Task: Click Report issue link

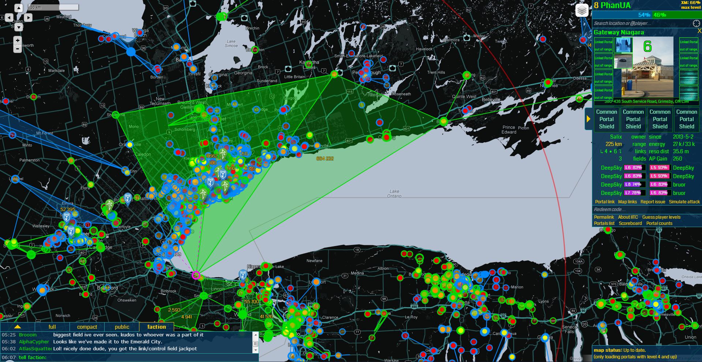Action: tap(653, 202)
